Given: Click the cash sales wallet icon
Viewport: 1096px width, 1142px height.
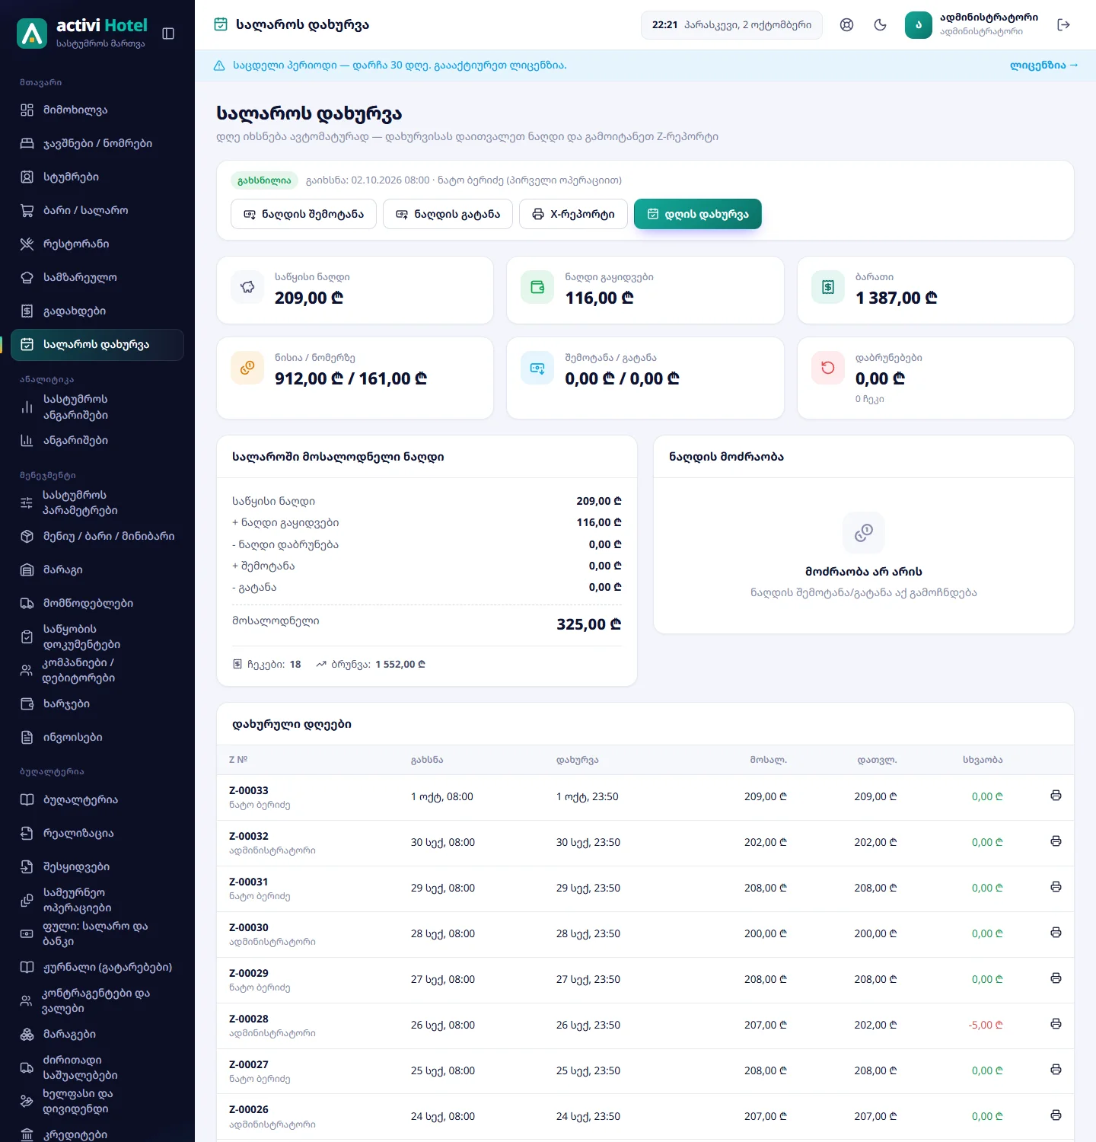Looking at the screenshot, I should coord(537,287).
